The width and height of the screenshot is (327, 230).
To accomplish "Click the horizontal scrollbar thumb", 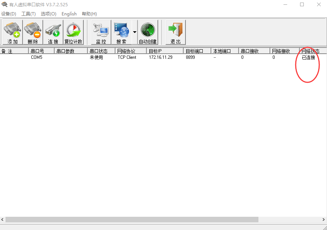I will pyautogui.click(x=132, y=219).
